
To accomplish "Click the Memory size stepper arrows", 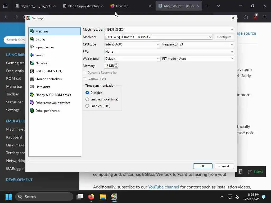I will (x=116, y=66).
